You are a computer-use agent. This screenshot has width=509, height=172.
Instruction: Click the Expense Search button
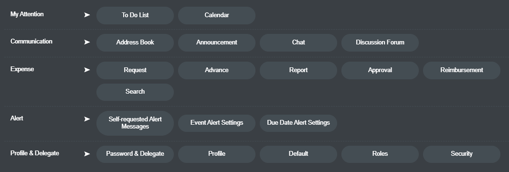[x=135, y=92]
